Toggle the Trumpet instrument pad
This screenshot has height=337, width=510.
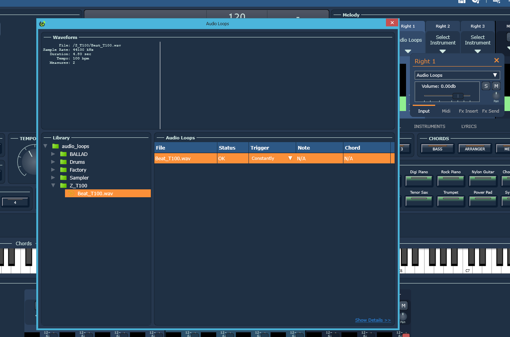[x=451, y=202]
